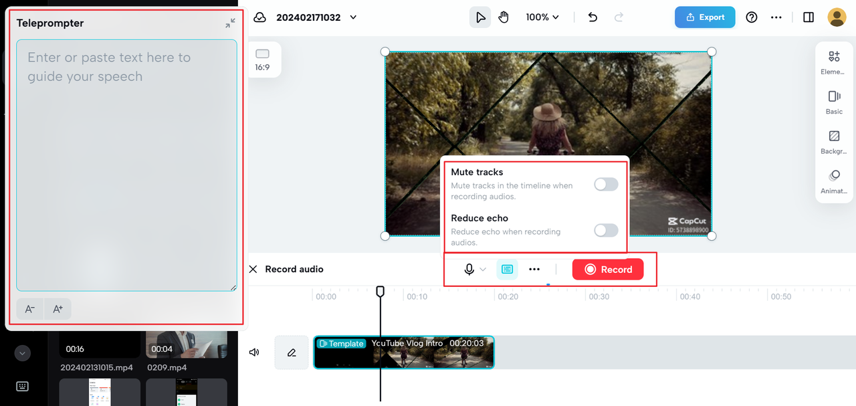856x406 pixels.
Task: Open the cloud save status icon
Action: click(x=259, y=17)
